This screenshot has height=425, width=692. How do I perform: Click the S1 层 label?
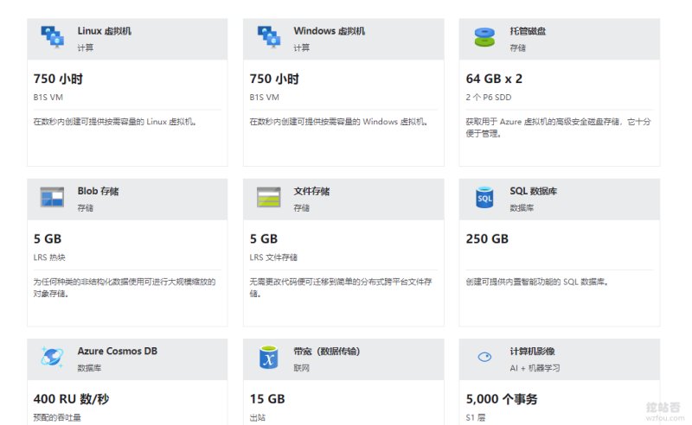coord(475,417)
